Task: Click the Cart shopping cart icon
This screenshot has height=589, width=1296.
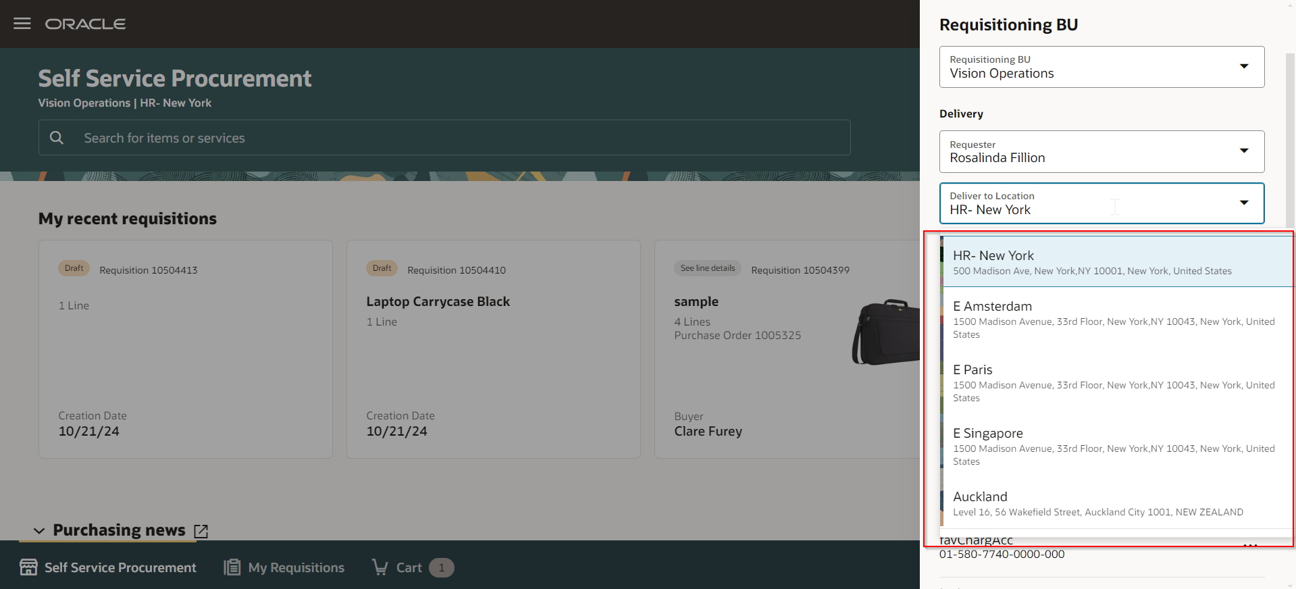Action: coord(380,567)
